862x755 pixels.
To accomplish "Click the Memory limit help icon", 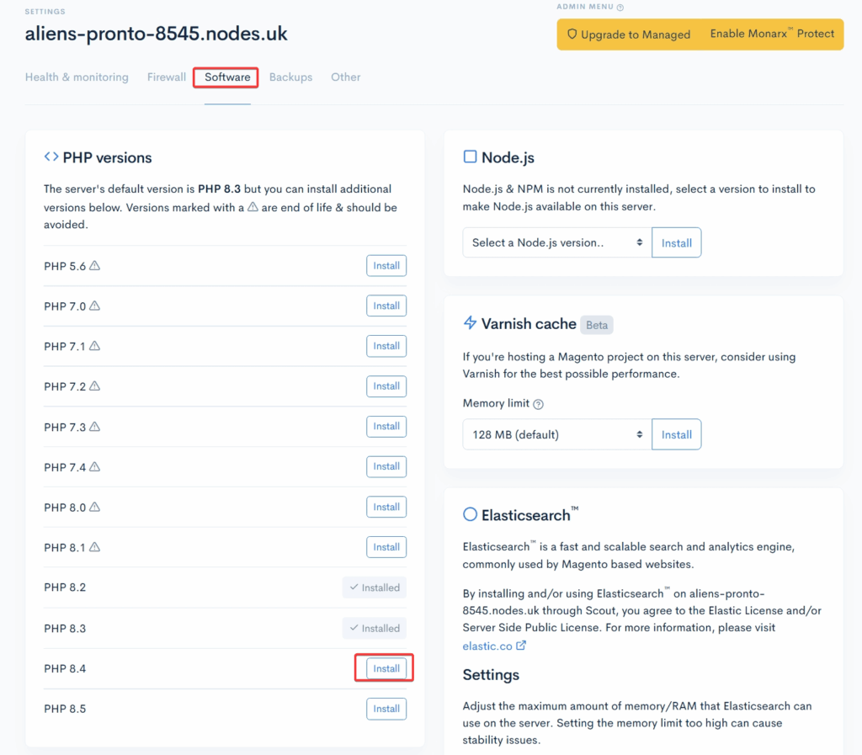I will coord(539,404).
